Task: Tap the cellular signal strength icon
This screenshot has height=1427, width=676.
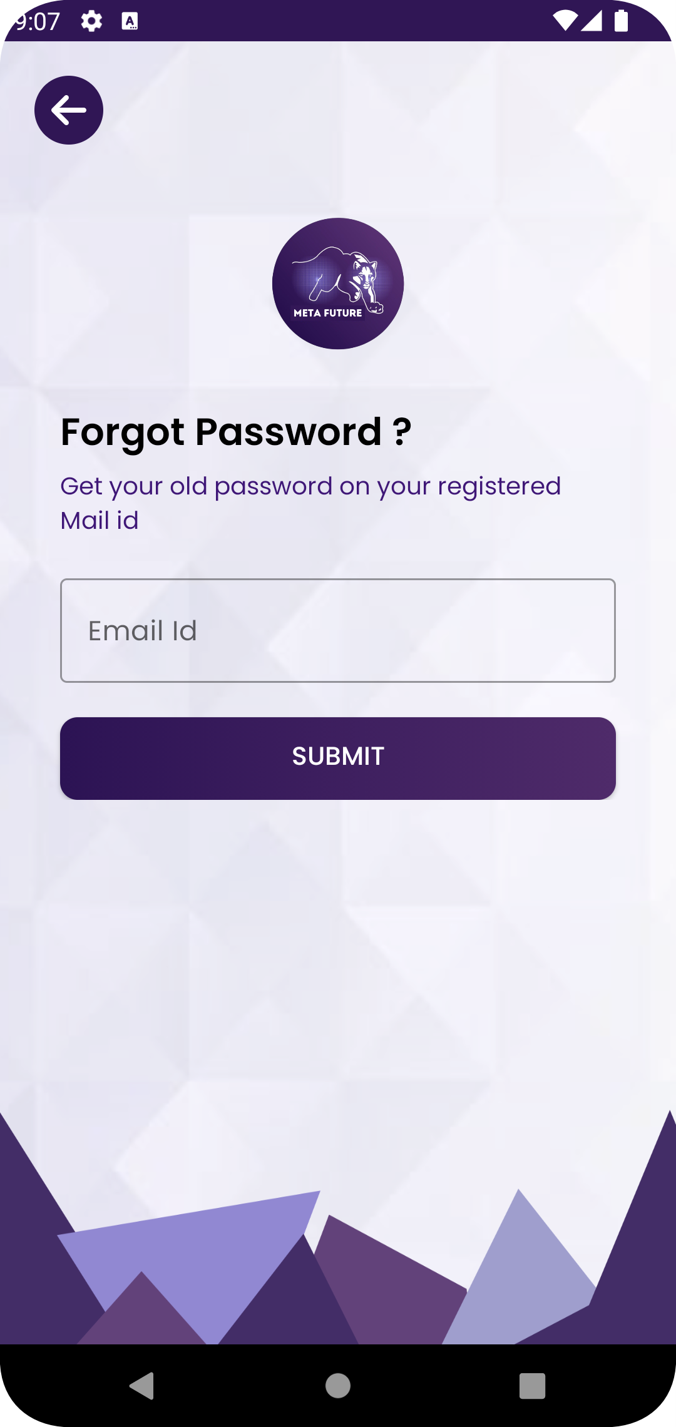Action: point(591,21)
